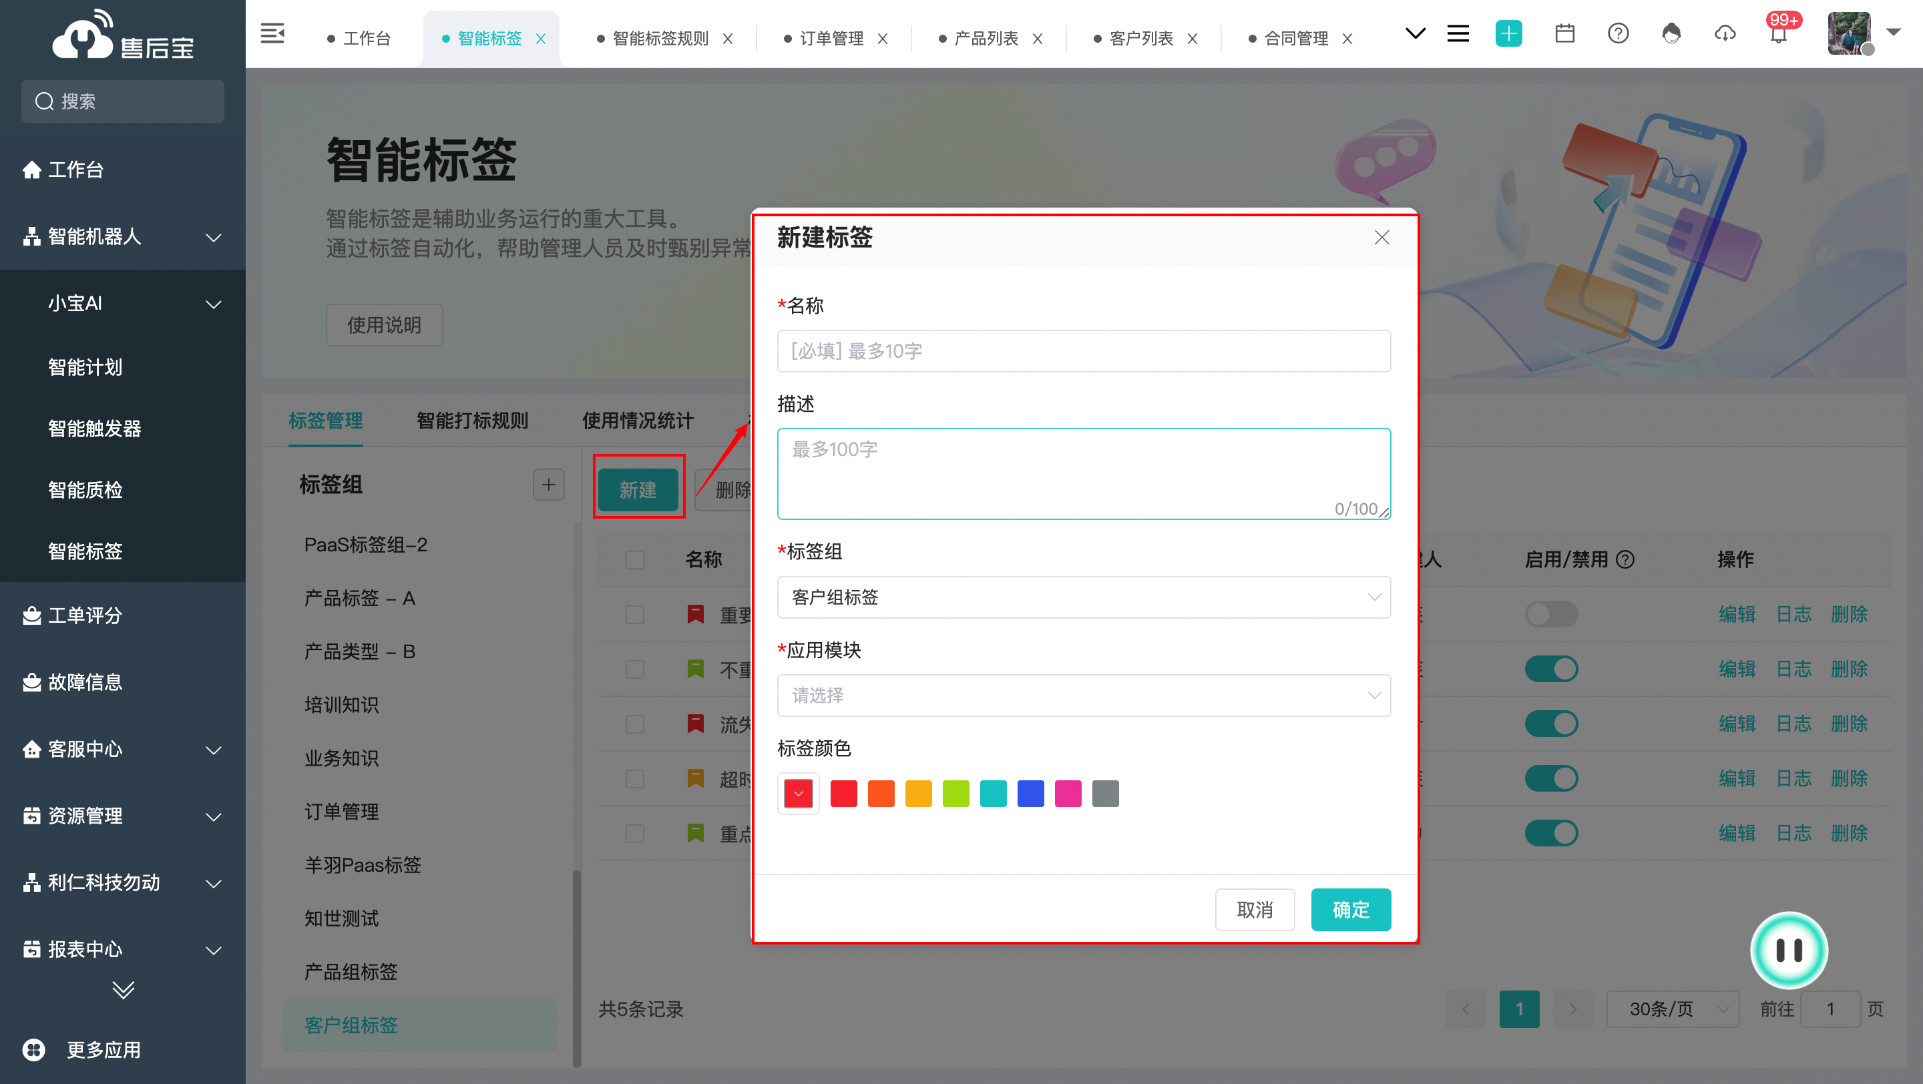Viewport: 1923px width, 1084px height.
Task: Click the 更多应用 grid icon
Action: click(x=33, y=1050)
